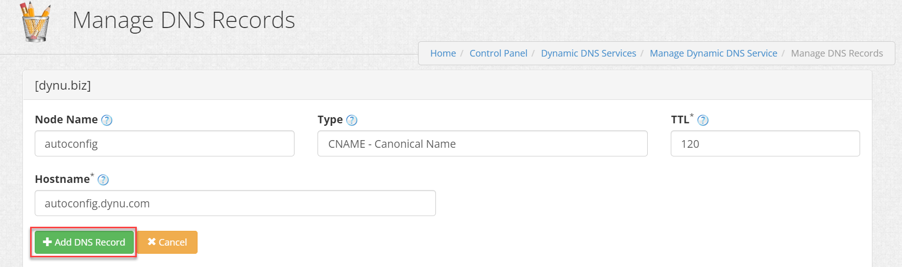The image size is (902, 267).
Task: Focus the Node Name input field
Action: point(164,144)
